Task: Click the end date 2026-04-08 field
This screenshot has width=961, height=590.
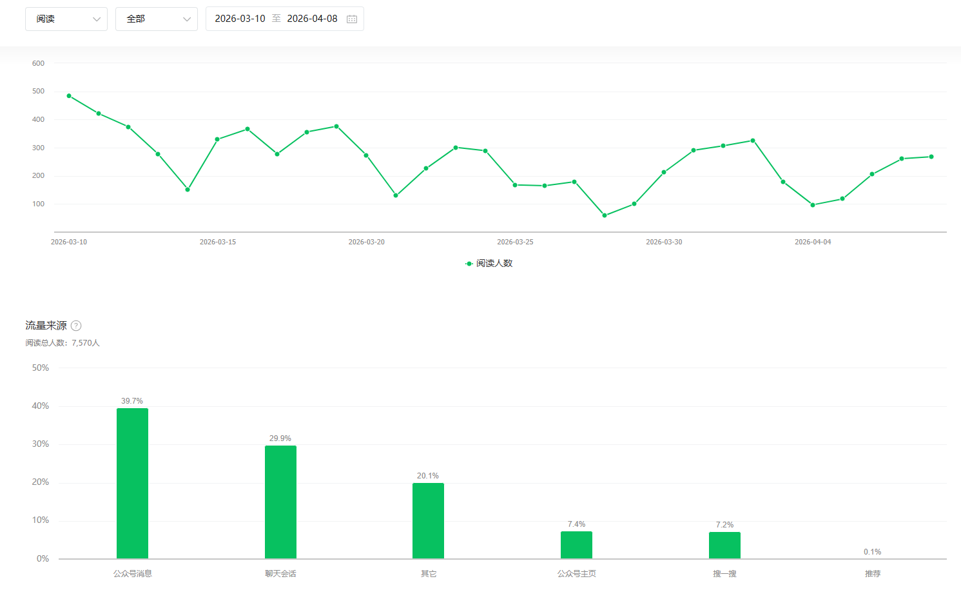Action: [x=312, y=19]
